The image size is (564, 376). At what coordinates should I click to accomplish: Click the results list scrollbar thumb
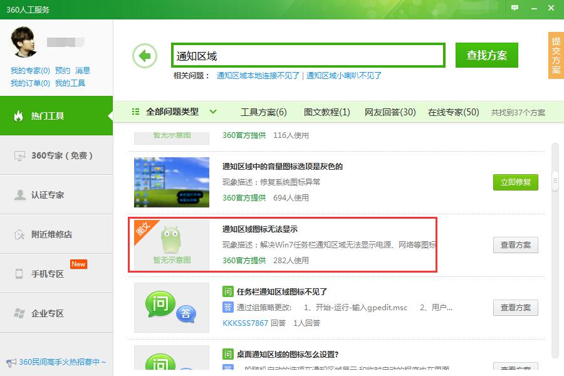[555, 180]
